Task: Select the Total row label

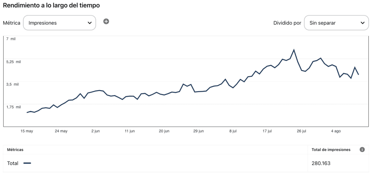Action: pos(13,163)
